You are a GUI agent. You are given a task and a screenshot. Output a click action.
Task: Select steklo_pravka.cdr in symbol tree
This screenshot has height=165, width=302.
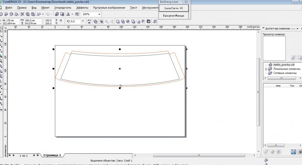click(284, 65)
